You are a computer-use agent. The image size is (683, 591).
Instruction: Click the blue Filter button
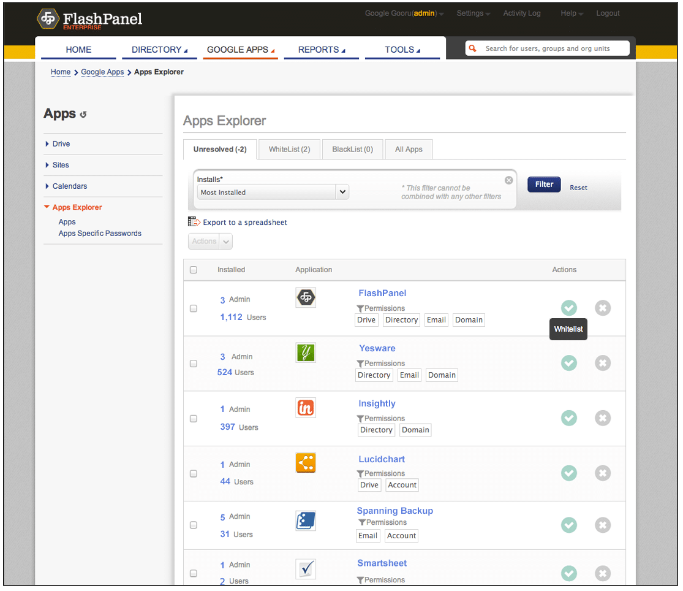coord(544,185)
